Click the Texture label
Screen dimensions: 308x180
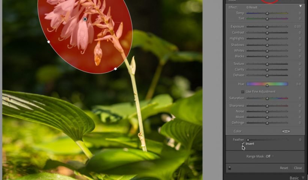pos(239,64)
